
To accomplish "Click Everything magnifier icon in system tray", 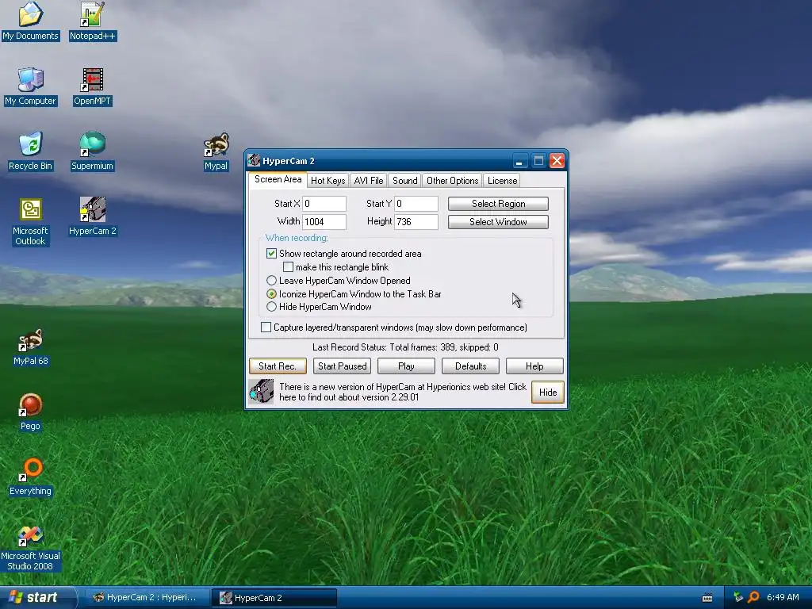I will point(753,597).
